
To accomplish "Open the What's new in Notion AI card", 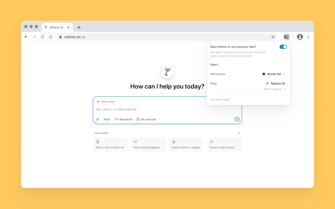I will (110, 144).
